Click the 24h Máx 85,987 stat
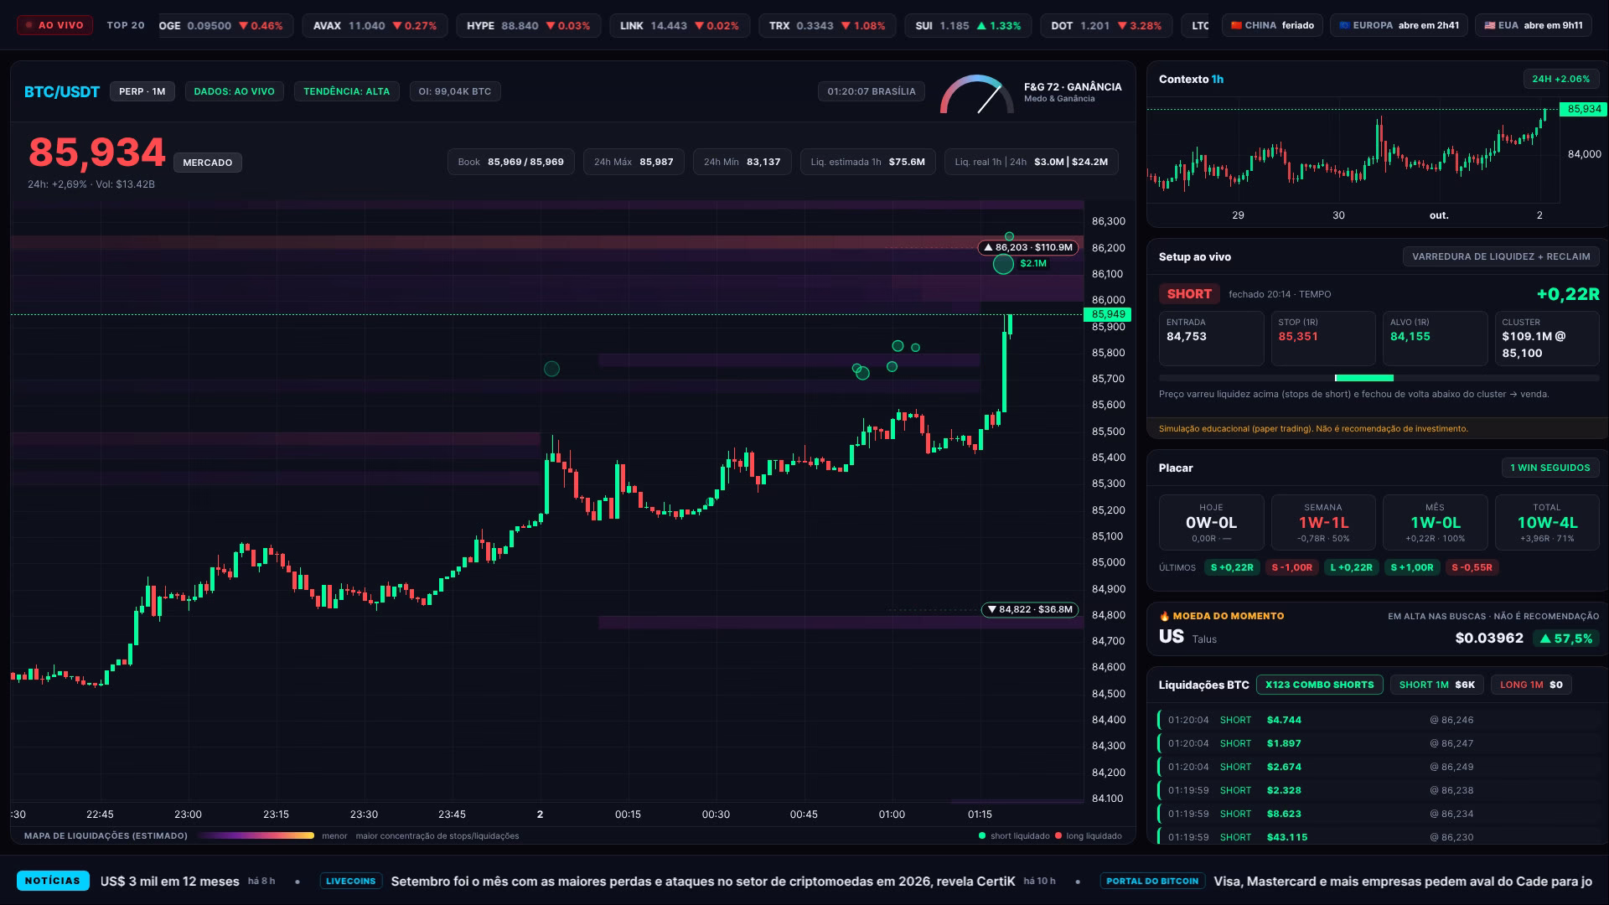The height and width of the screenshot is (905, 1609). pyautogui.click(x=634, y=162)
